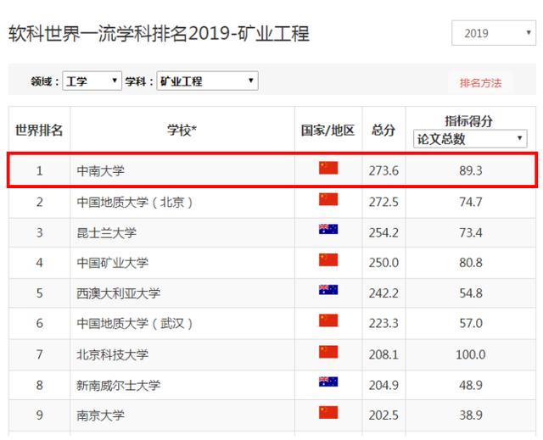
Task: Click the 中南大学 school name
Action: [100, 170]
